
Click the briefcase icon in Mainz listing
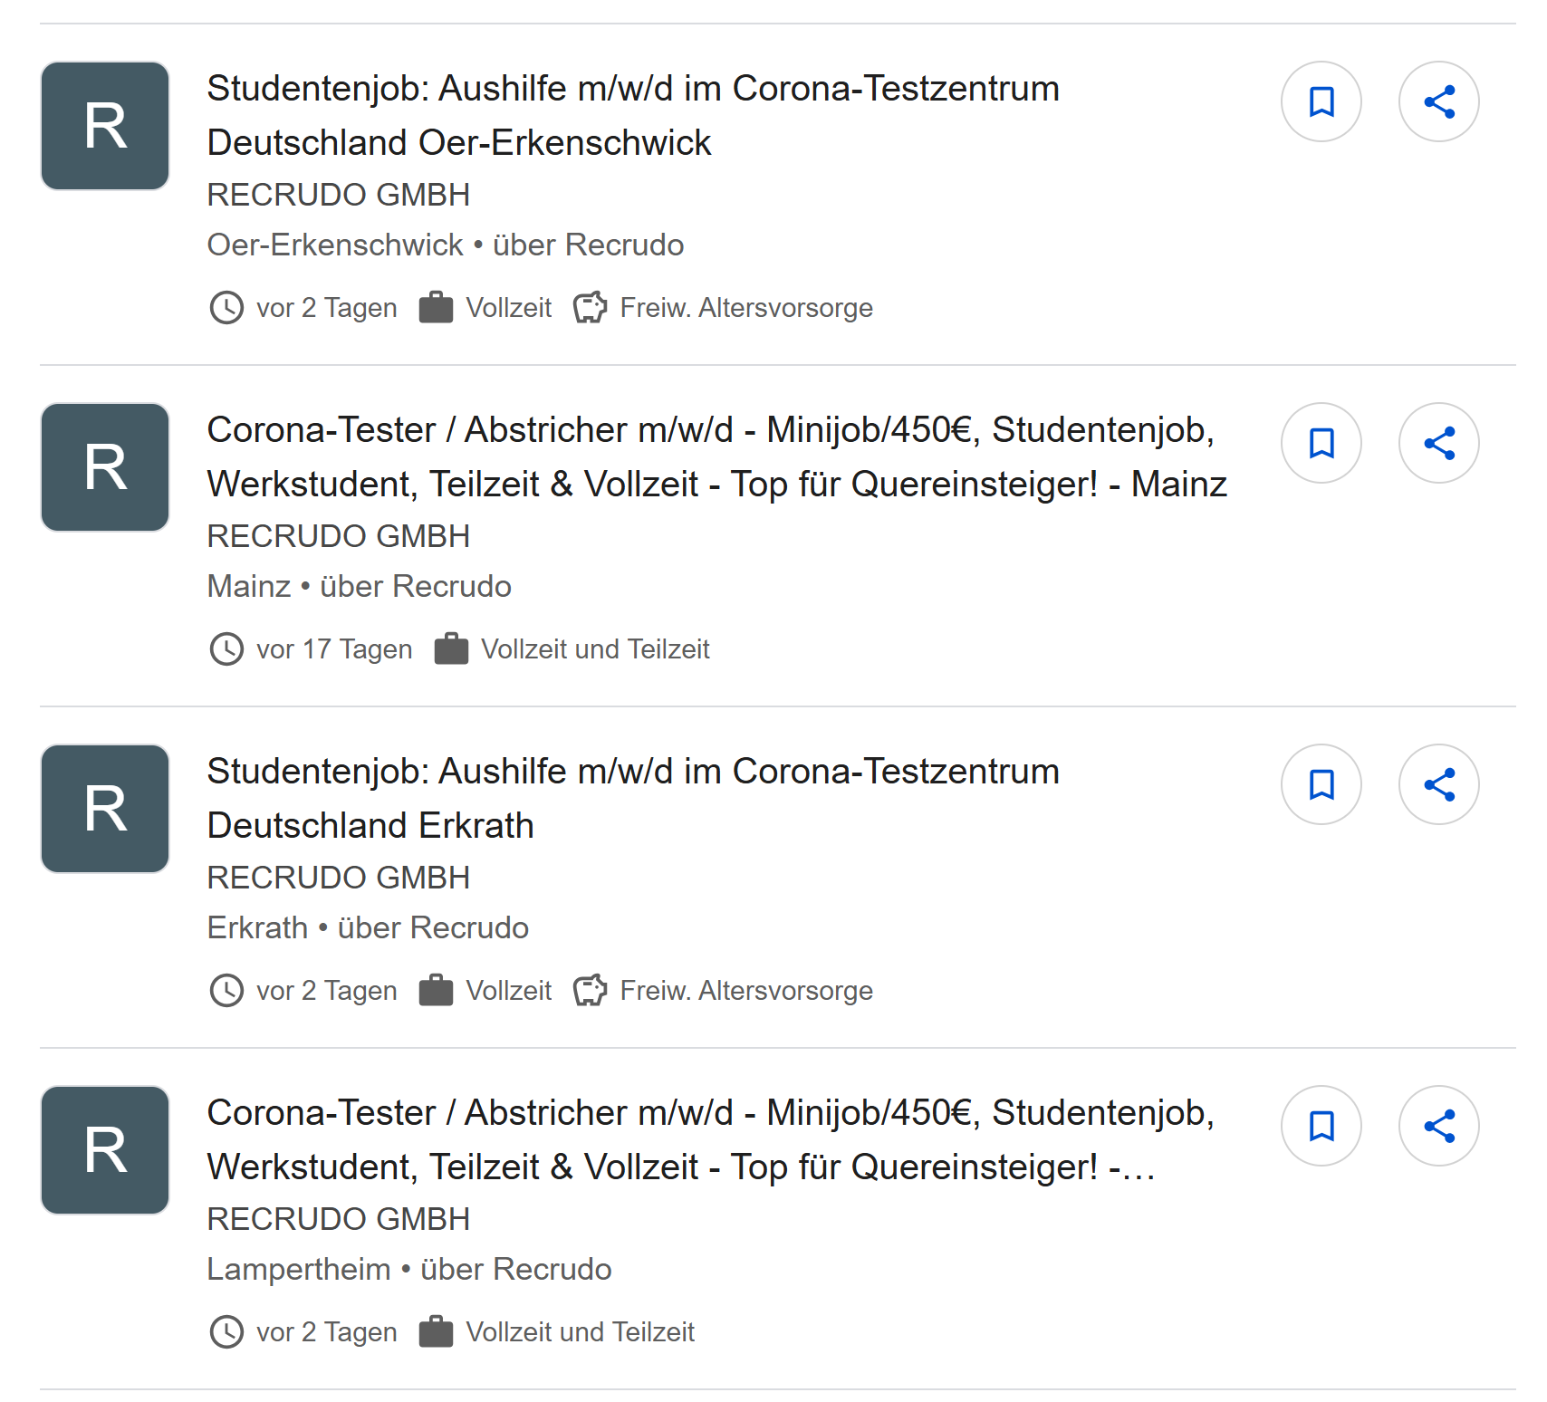click(451, 648)
